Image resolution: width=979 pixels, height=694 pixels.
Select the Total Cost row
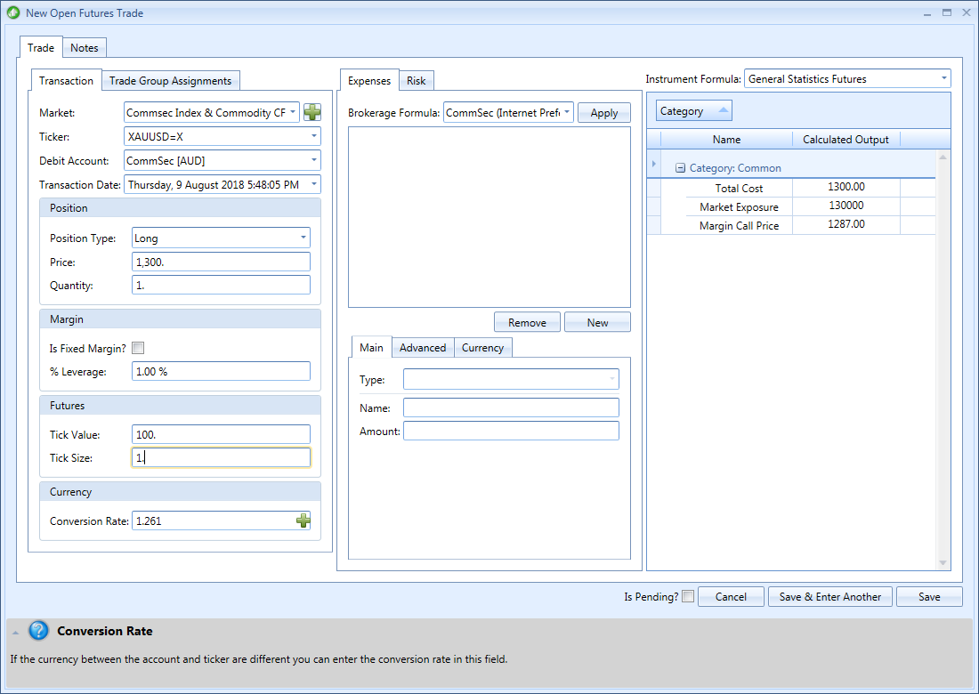(792, 187)
